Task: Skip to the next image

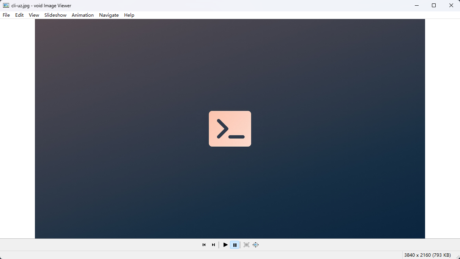Action: tap(213, 245)
